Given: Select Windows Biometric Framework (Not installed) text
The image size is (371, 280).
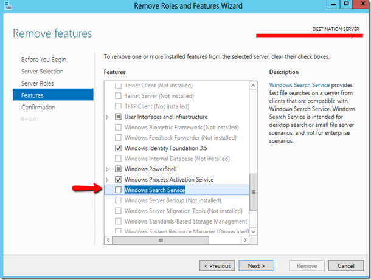Looking at the screenshot, I should pyautogui.click(x=181, y=127).
